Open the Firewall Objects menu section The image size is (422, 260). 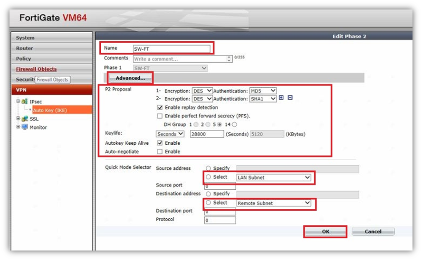pos(52,69)
